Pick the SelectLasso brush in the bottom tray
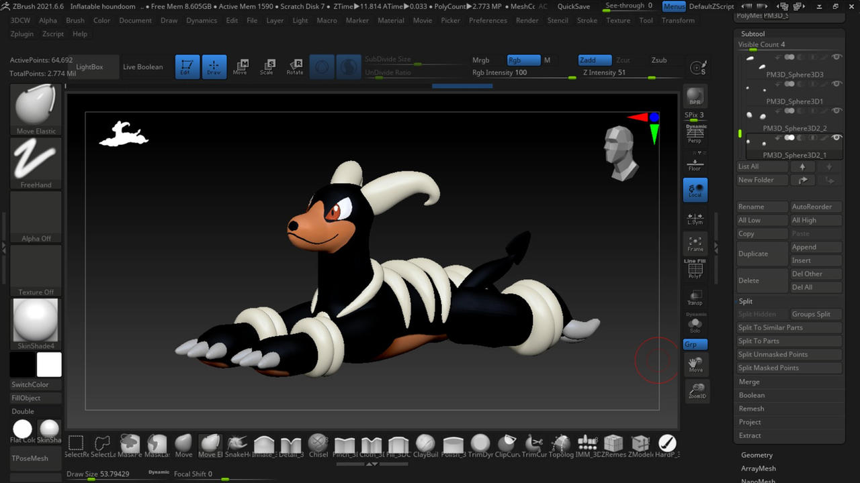 [x=103, y=445]
